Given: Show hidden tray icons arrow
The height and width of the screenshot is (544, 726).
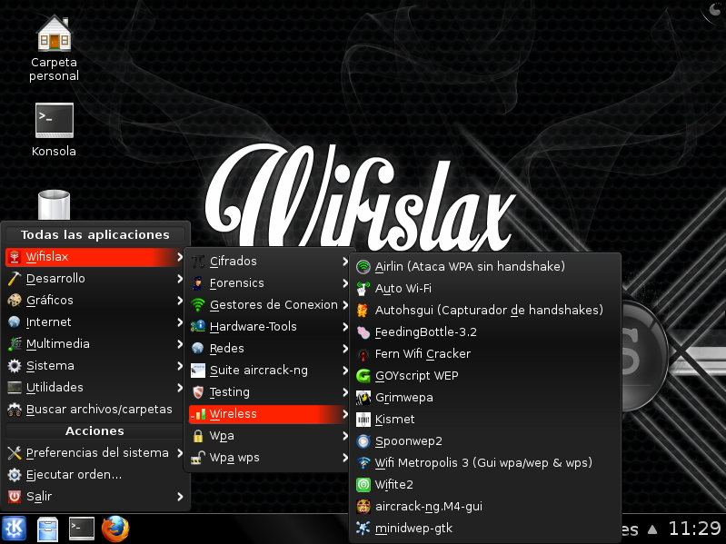Looking at the screenshot, I should coord(652,529).
